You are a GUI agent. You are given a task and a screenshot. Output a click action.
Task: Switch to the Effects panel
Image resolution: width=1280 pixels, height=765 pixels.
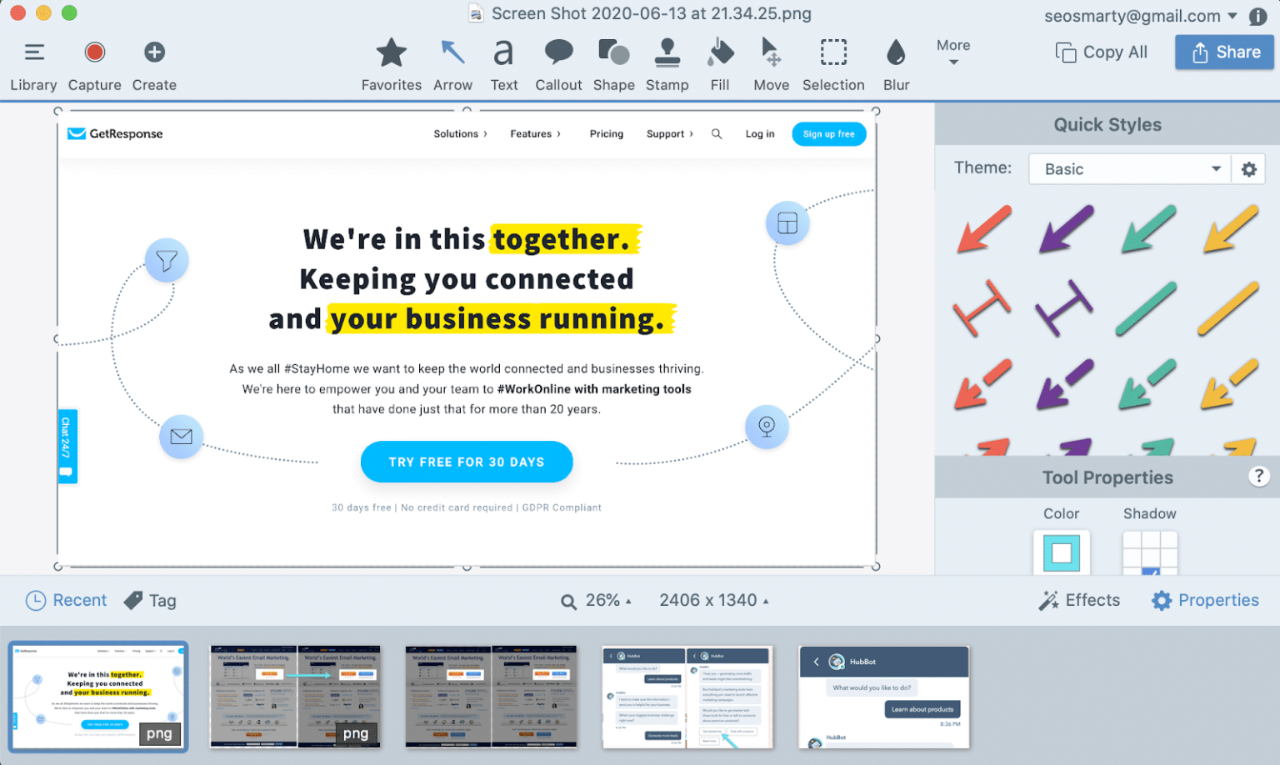(1079, 600)
